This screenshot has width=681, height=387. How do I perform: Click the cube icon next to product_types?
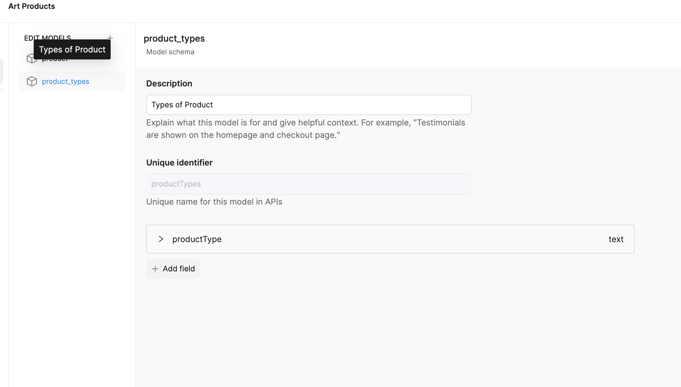pos(32,81)
